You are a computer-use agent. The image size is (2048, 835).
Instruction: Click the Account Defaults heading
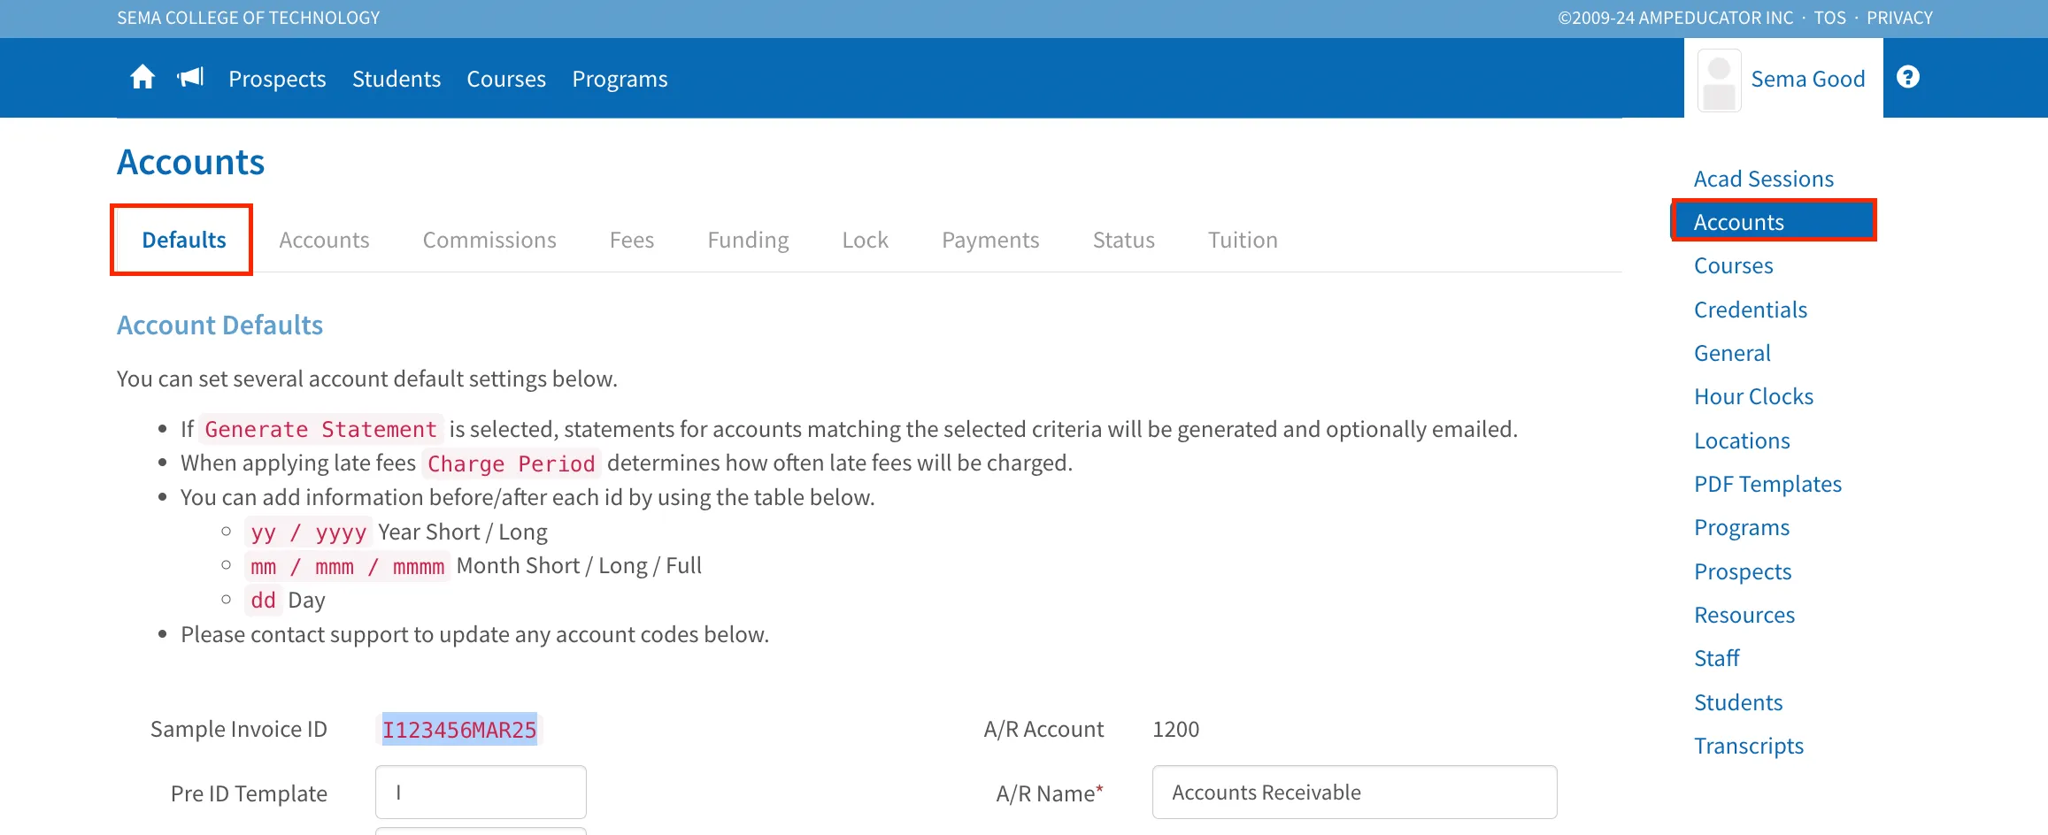point(219,325)
